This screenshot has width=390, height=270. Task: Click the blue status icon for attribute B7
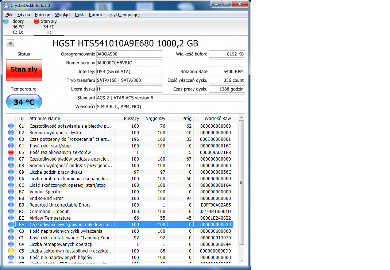11,192
